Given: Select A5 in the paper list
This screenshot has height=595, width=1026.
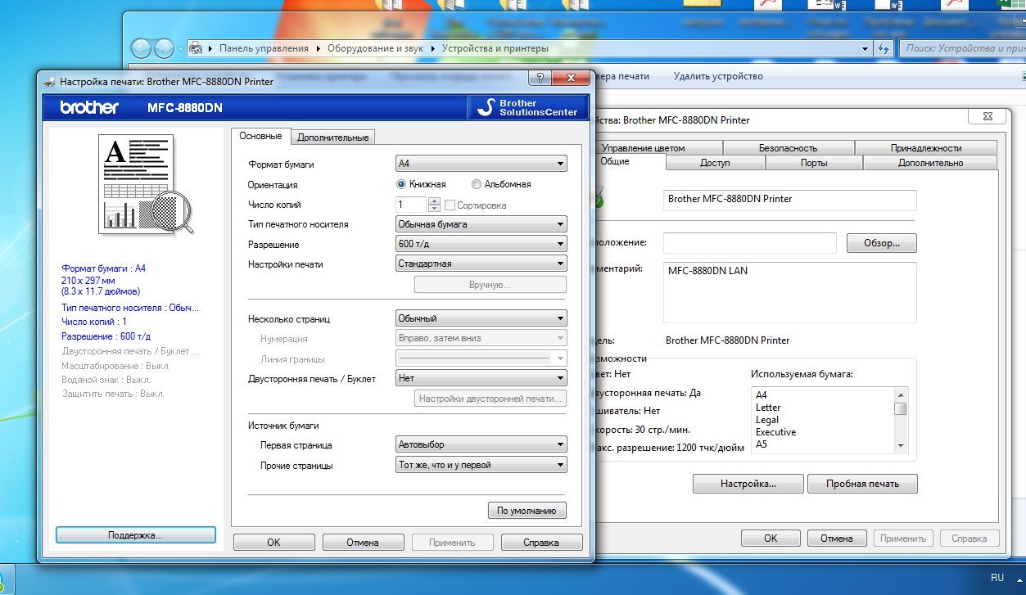Looking at the screenshot, I should 762,444.
